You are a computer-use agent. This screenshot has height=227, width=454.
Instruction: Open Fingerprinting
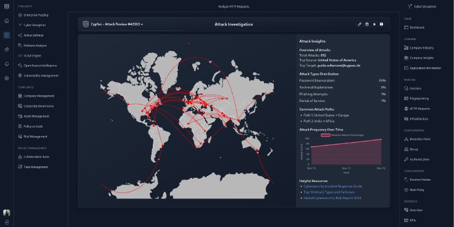pyautogui.click(x=416, y=98)
